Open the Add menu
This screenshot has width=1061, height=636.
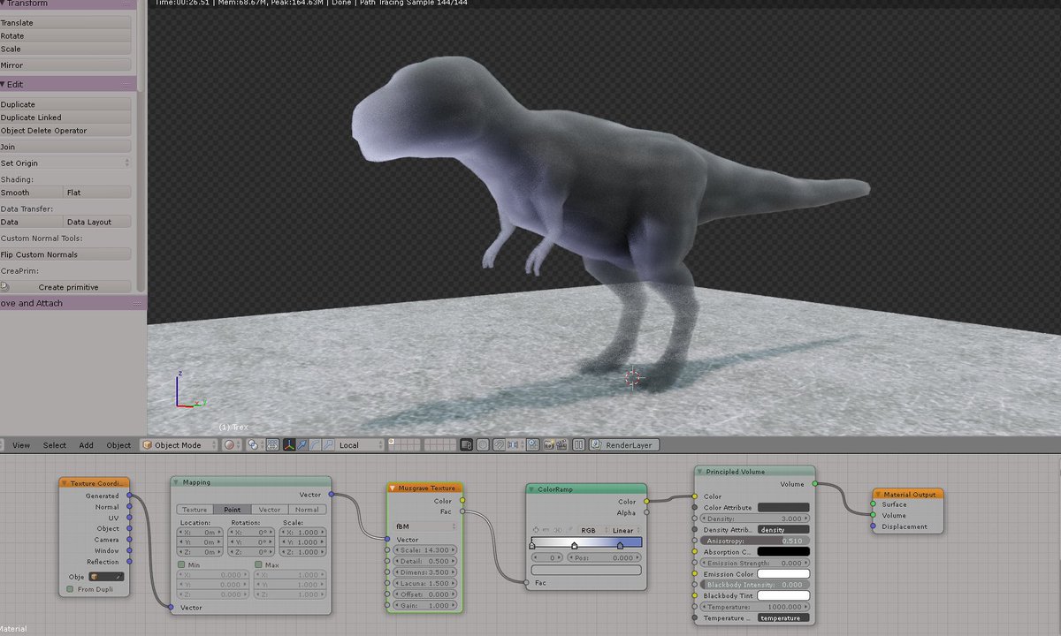(86, 445)
